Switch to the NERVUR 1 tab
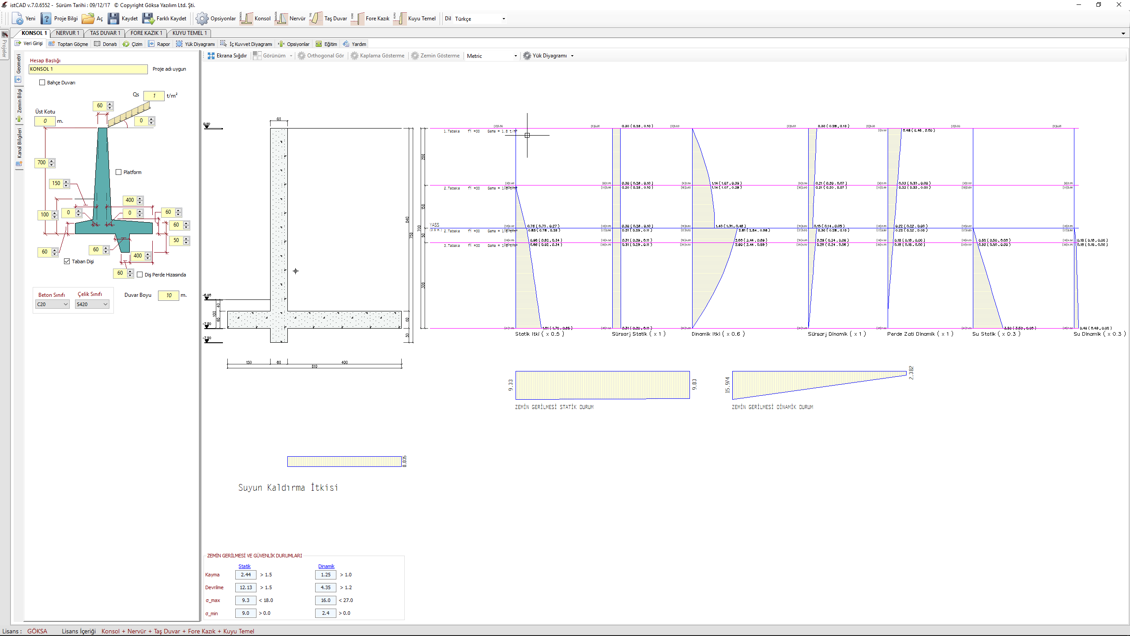Viewport: 1130px width, 636px height. coord(68,33)
